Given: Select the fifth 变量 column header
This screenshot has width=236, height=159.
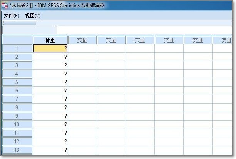Looking at the screenshot, I should (198, 40).
